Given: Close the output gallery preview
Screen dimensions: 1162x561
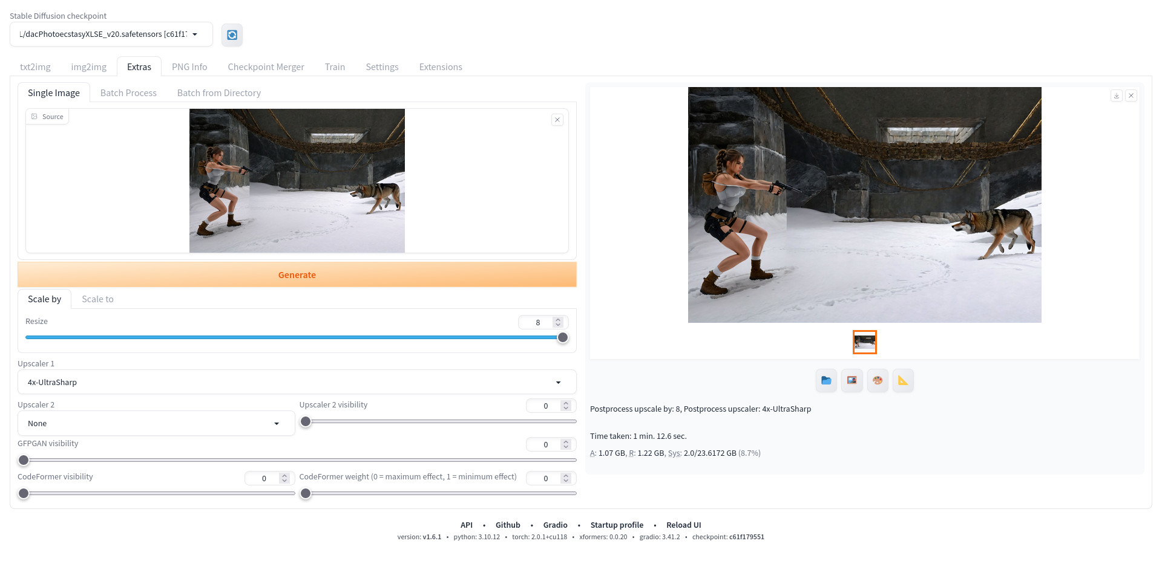Looking at the screenshot, I should point(1131,96).
